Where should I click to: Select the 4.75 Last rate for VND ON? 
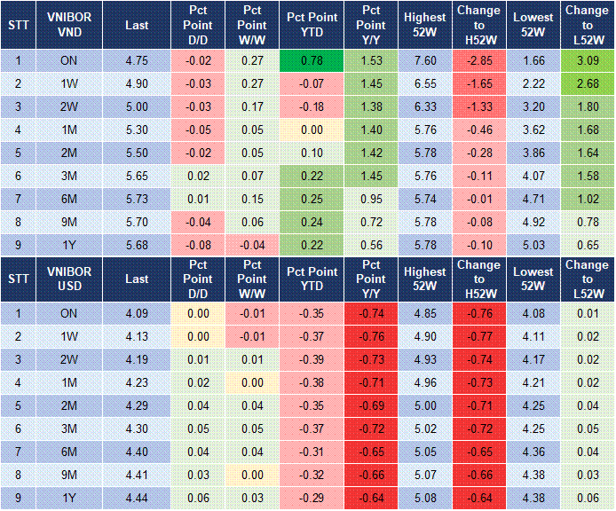(137, 60)
